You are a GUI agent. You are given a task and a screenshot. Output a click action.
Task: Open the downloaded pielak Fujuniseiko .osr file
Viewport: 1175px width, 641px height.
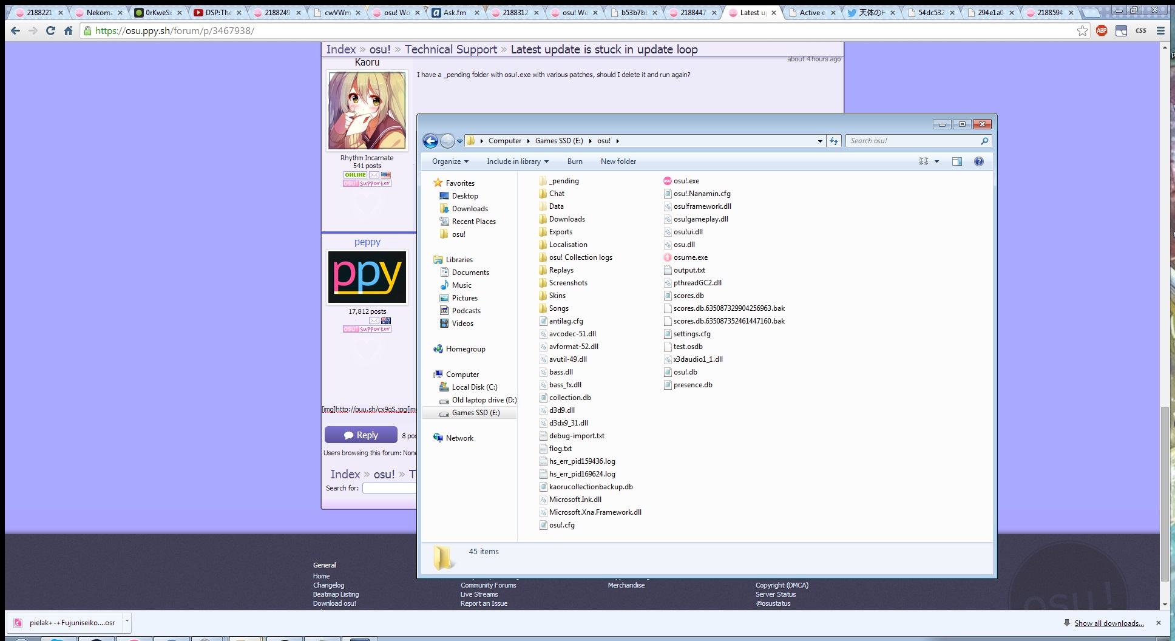65,623
